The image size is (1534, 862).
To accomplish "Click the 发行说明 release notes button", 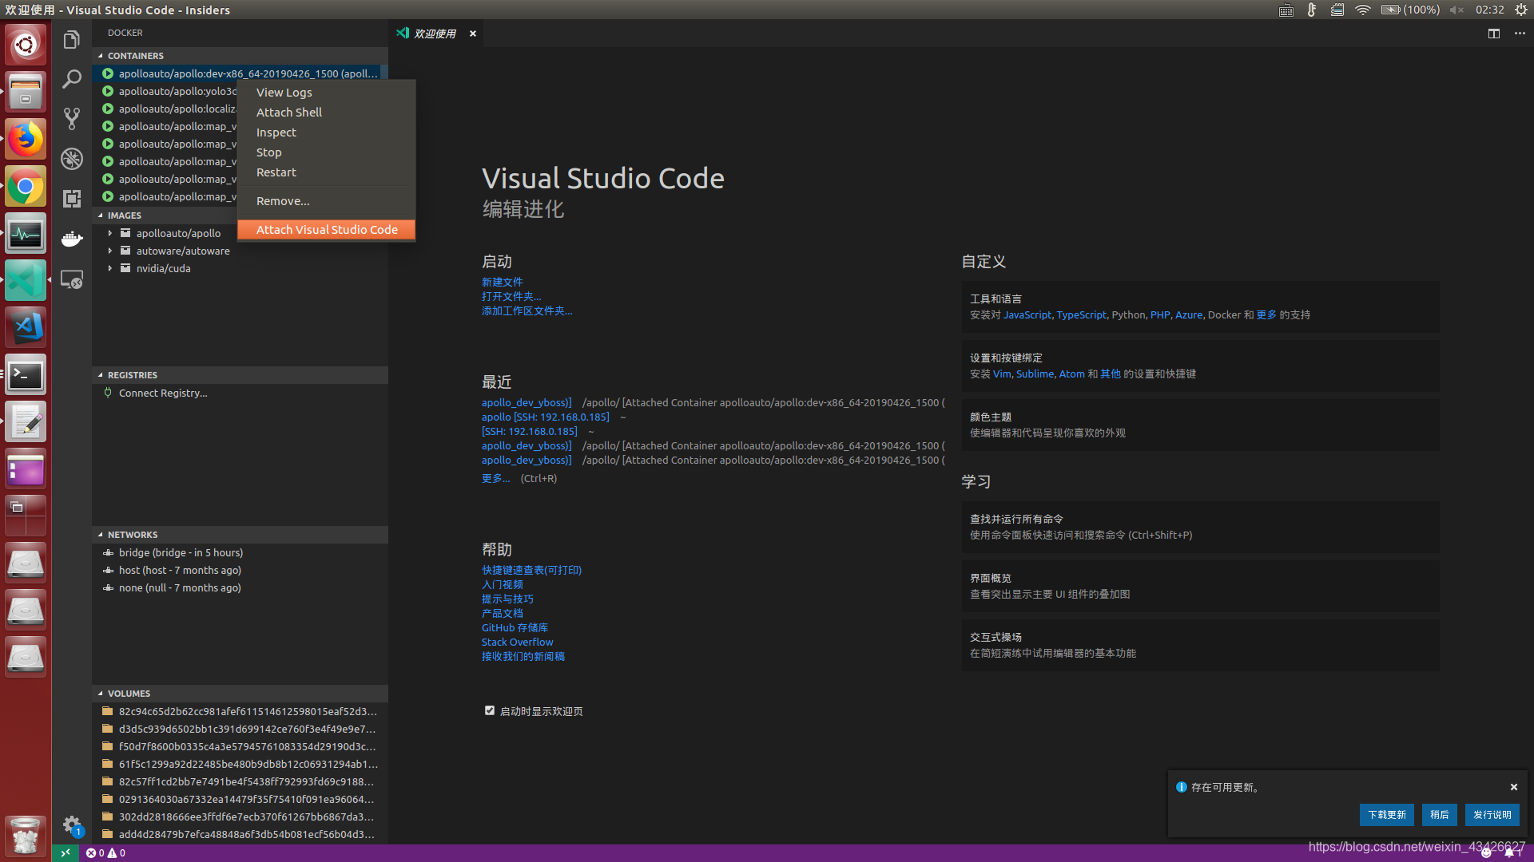I will pyautogui.click(x=1492, y=815).
